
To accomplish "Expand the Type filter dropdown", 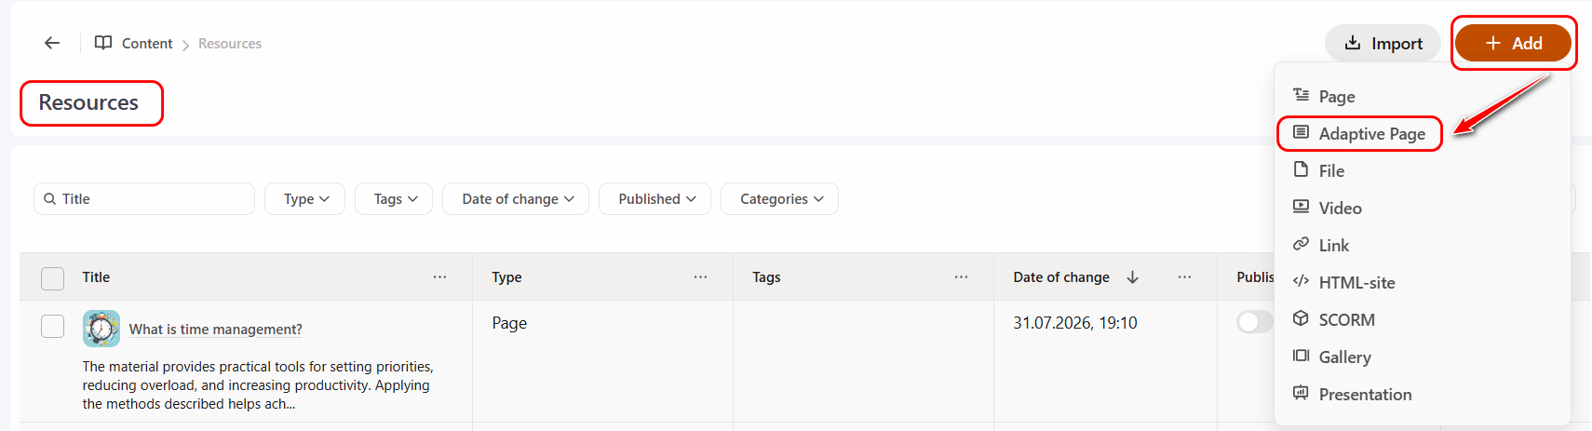I will tap(305, 199).
